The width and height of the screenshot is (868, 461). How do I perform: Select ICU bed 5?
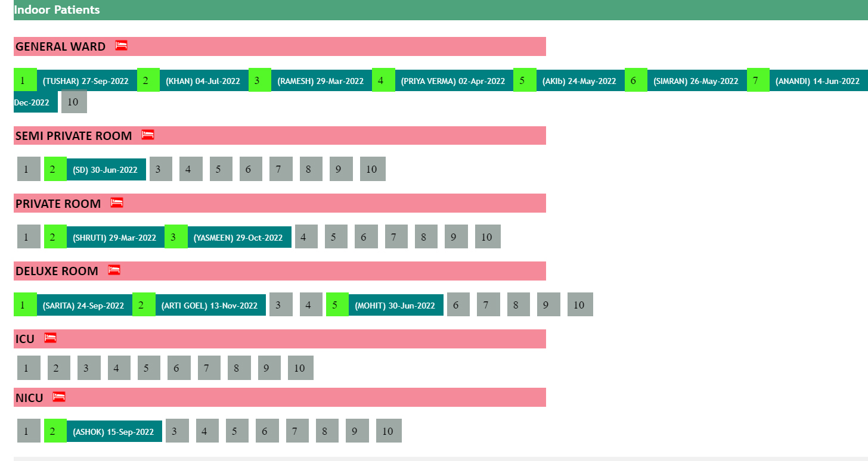pyautogui.click(x=149, y=367)
